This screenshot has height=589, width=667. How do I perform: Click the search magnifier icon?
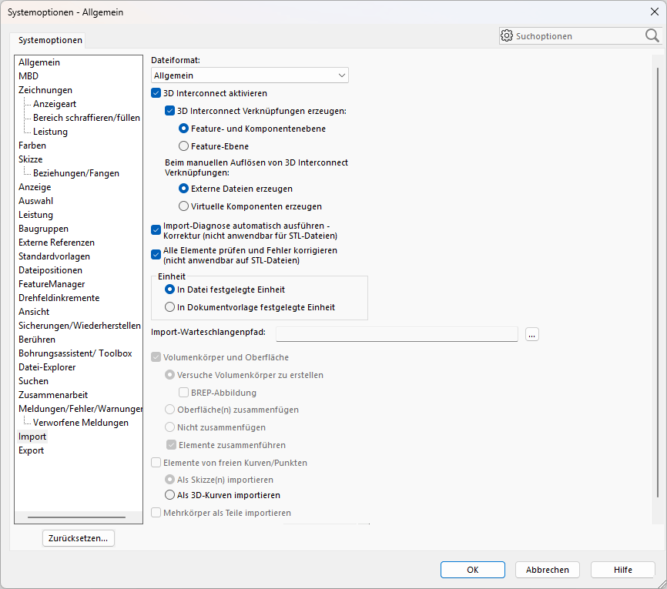pyautogui.click(x=652, y=35)
